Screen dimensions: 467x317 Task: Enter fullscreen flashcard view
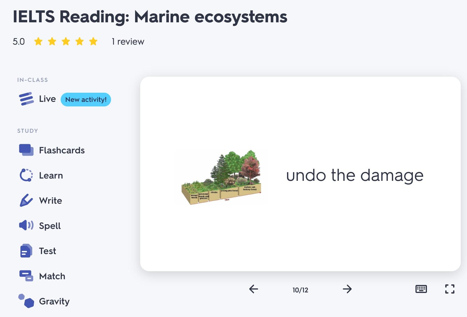click(450, 289)
